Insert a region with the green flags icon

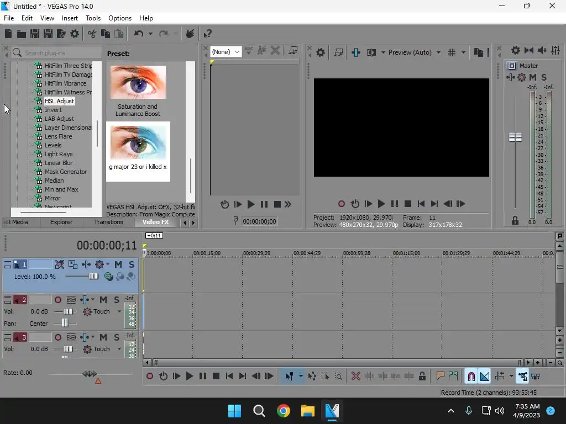pyautogui.click(x=453, y=377)
